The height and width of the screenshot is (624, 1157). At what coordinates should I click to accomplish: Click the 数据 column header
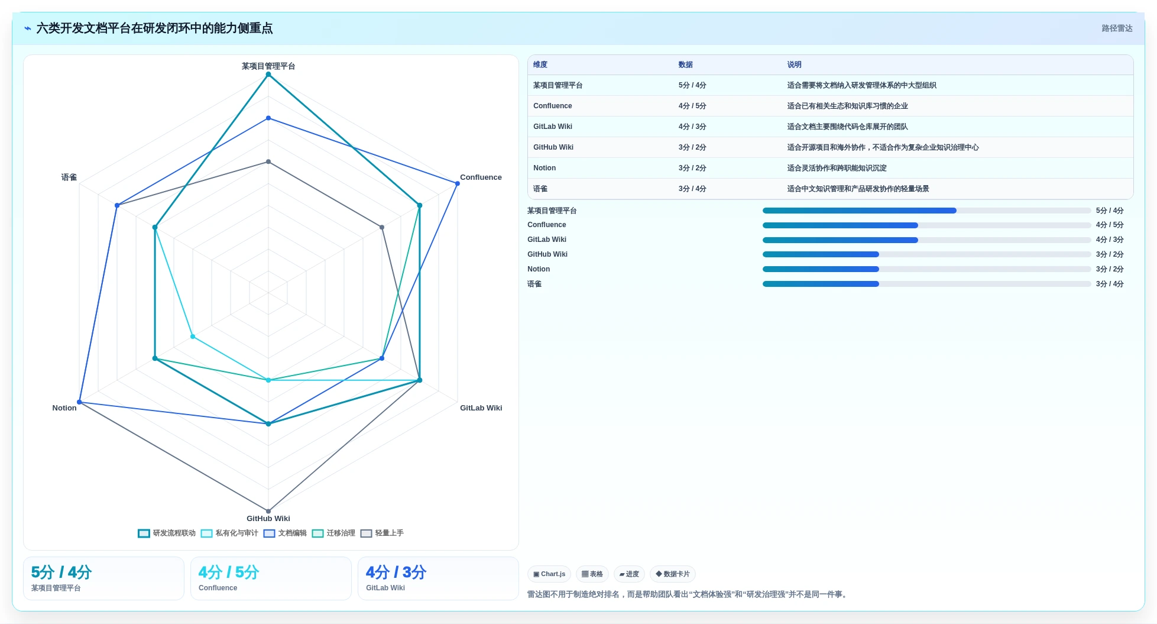tap(686, 64)
